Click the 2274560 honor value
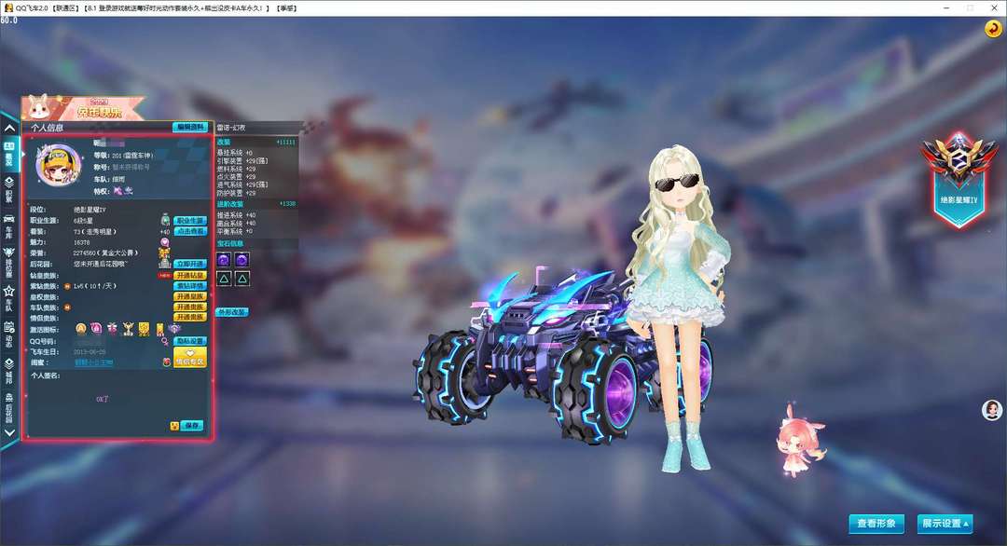This screenshot has height=546, width=1007. (x=84, y=253)
